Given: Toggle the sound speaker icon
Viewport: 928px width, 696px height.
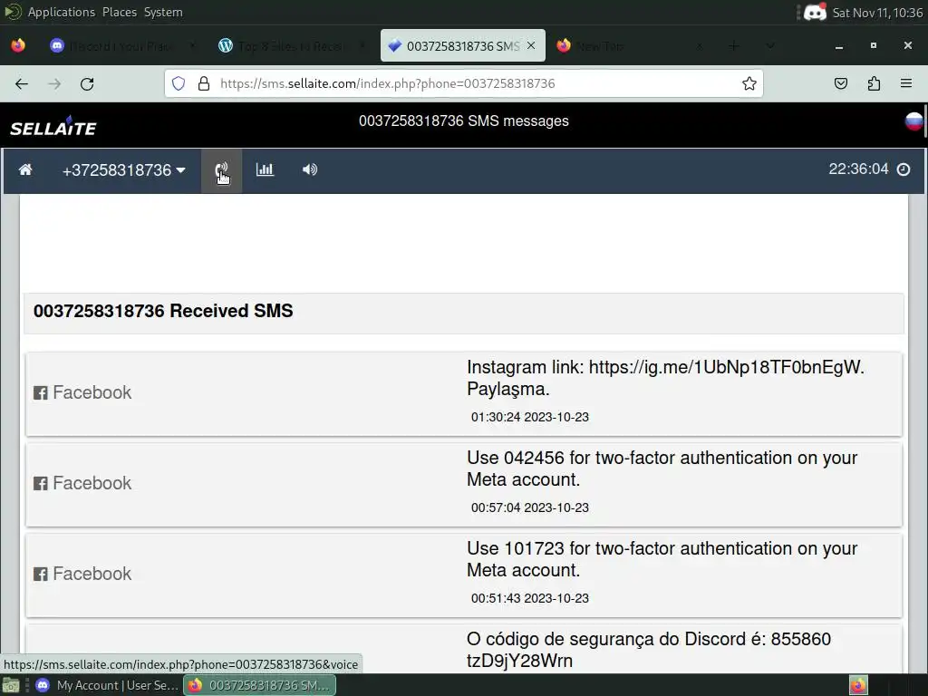Looking at the screenshot, I should coord(310,169).
